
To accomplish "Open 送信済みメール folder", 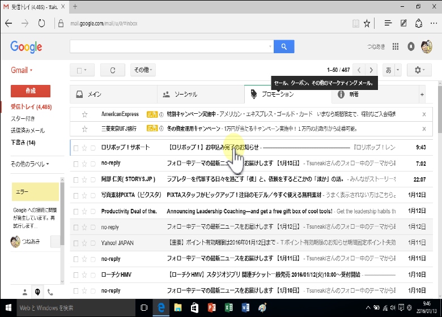I will pyautogui.click(x=28, y=130).
